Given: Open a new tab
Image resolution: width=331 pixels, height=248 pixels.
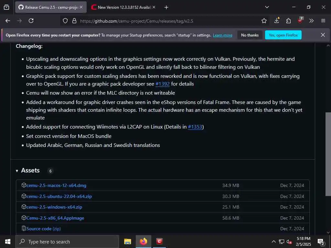Looking at the screenshot, I should tap(166, 7).
